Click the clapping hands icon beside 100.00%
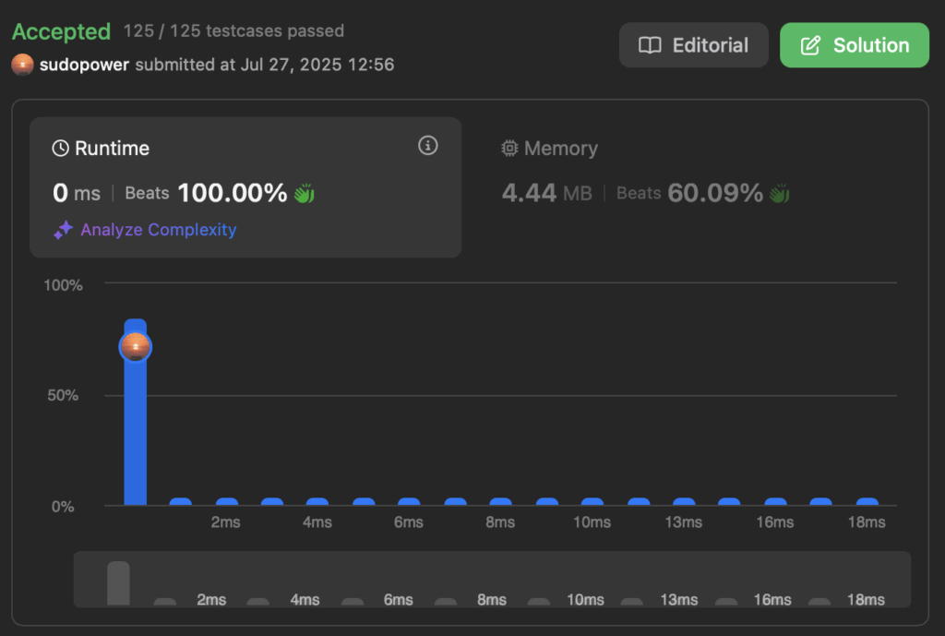This screenshot has width=945, height=636. click(305, 194)
